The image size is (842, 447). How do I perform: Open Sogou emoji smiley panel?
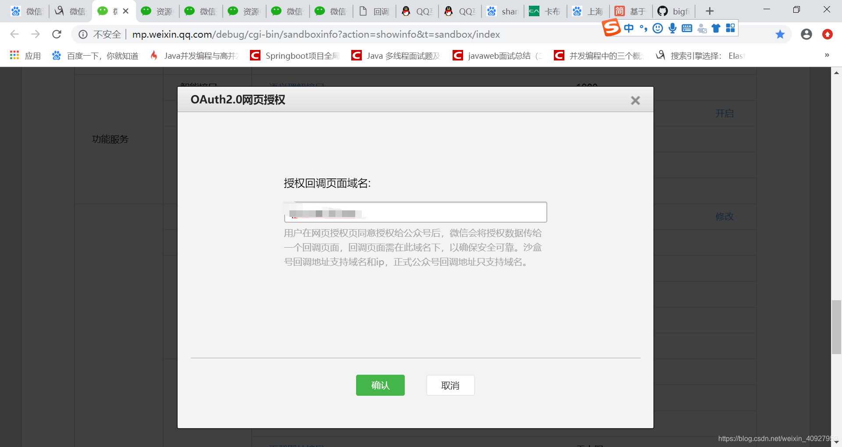click(x=658, y=28)
